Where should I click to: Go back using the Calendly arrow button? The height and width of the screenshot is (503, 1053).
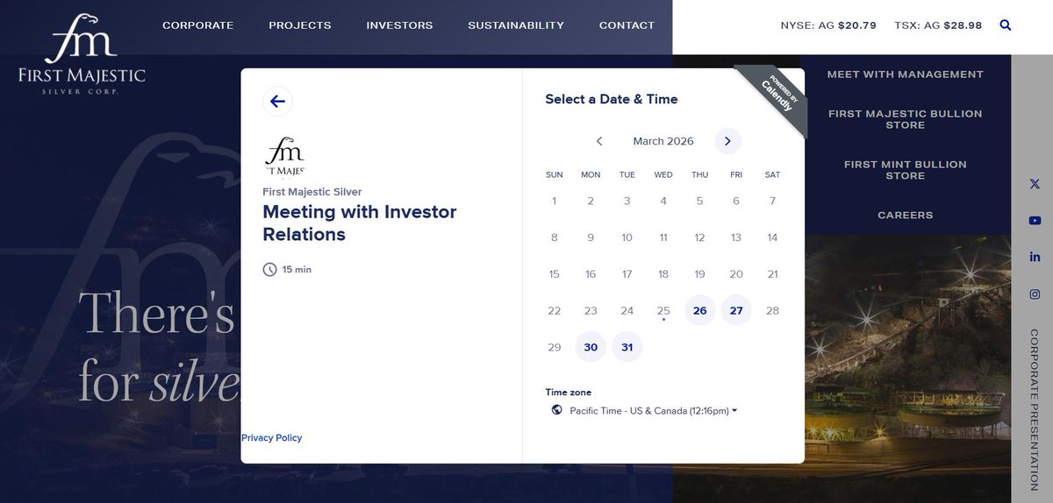pos(277,102)
